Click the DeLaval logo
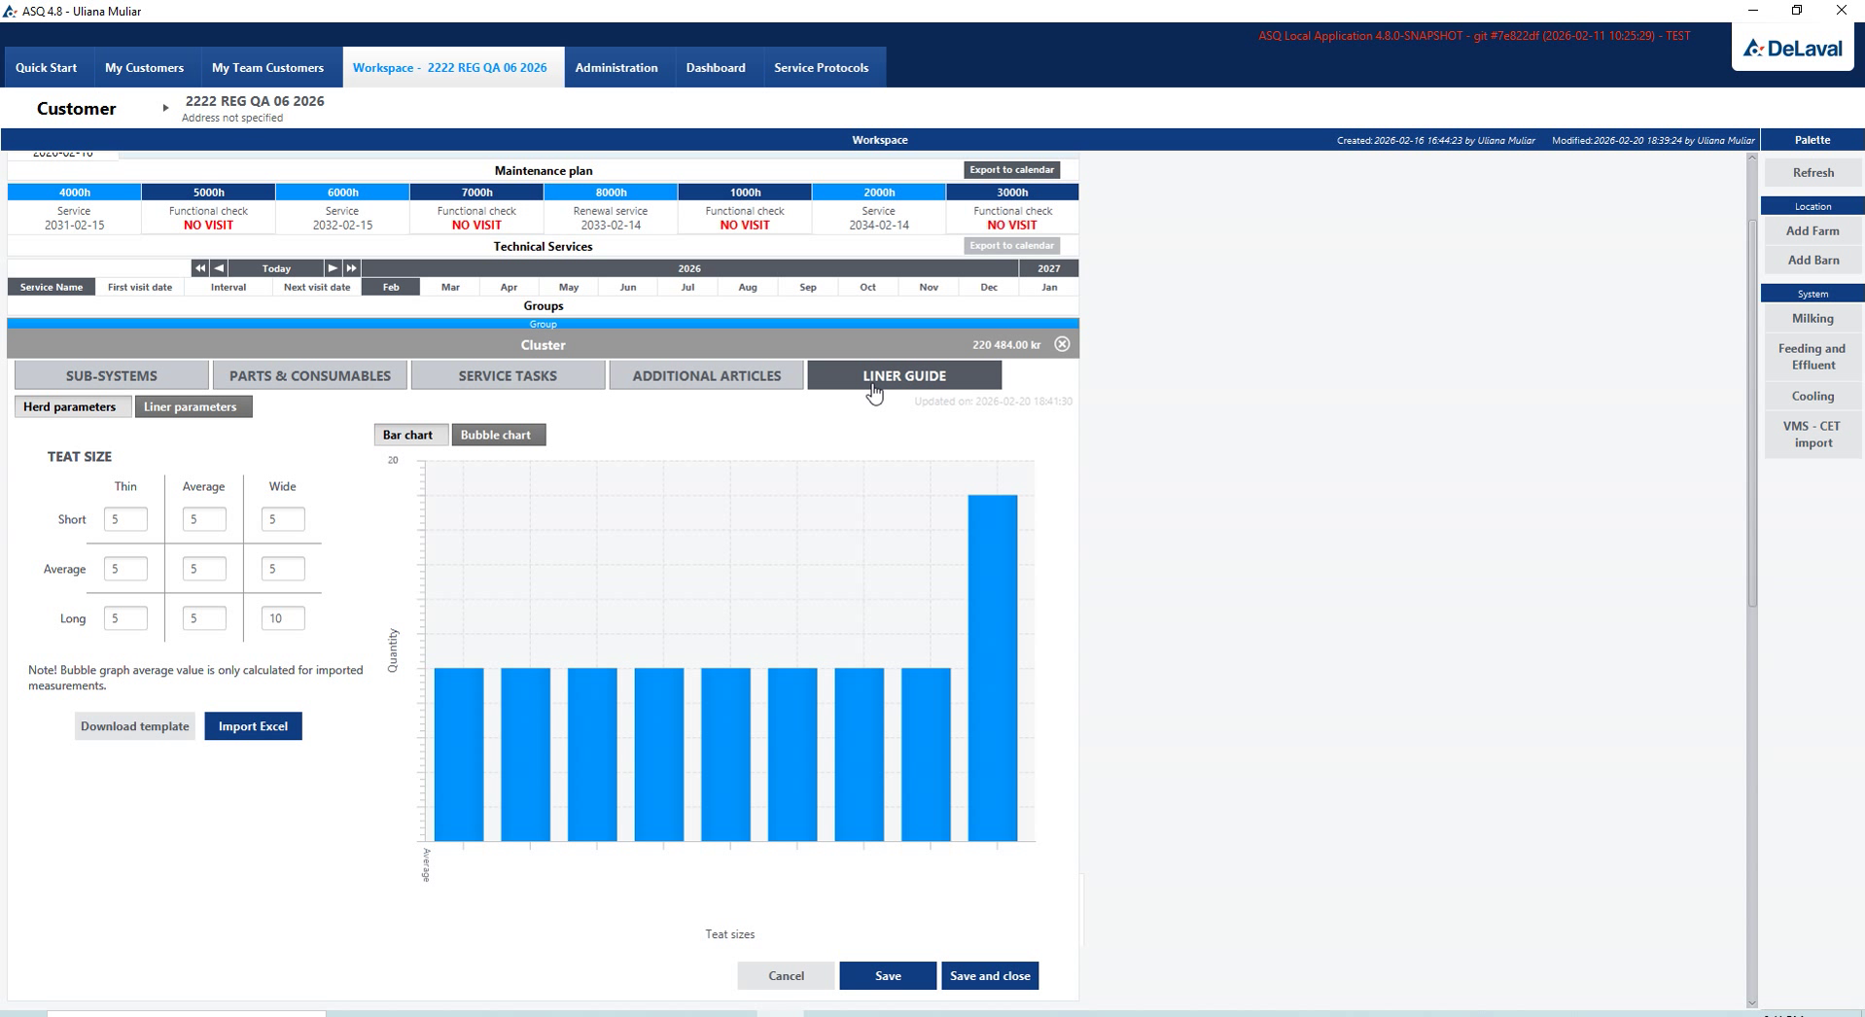Image resolution: width=1865 pixels, height=1017 pixels. pos(1793,48)
